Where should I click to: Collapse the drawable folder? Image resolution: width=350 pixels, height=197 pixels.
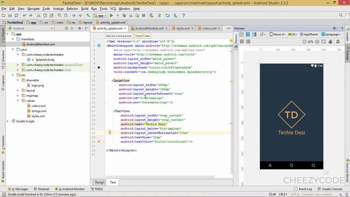tap(18, 80)
